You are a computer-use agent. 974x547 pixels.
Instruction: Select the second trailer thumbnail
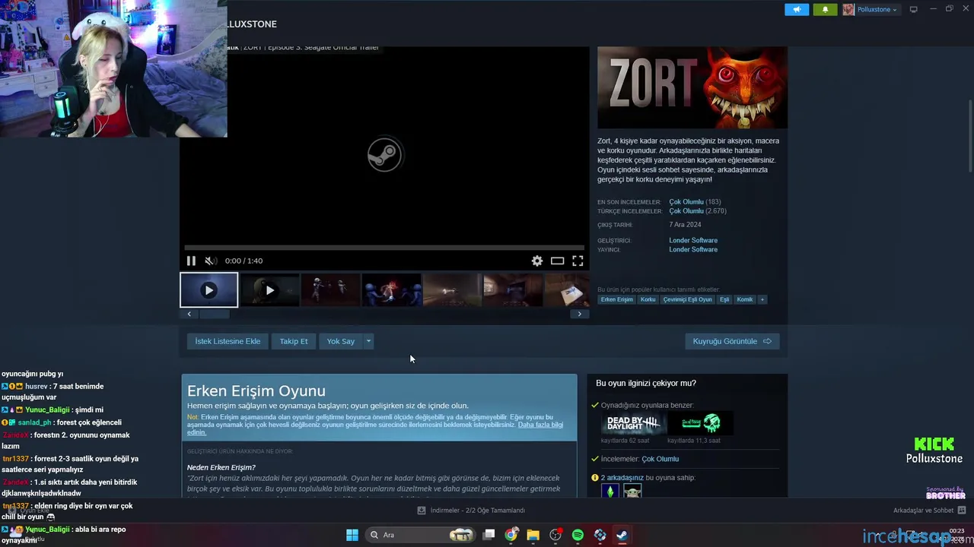269,290
